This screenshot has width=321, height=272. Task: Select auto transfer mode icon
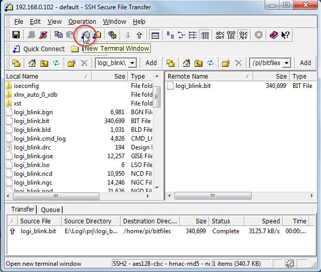pos(243,35)
